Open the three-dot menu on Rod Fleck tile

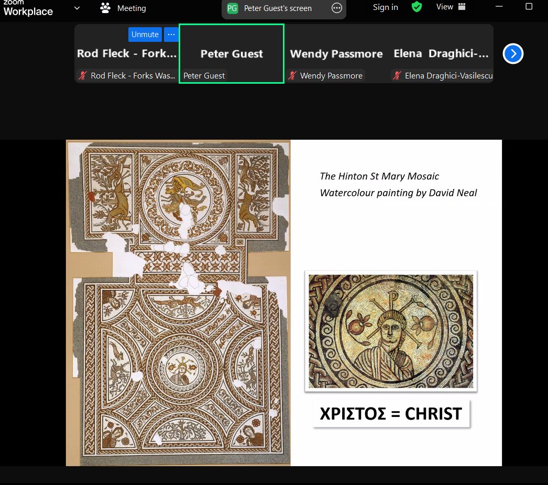(171, 35)
